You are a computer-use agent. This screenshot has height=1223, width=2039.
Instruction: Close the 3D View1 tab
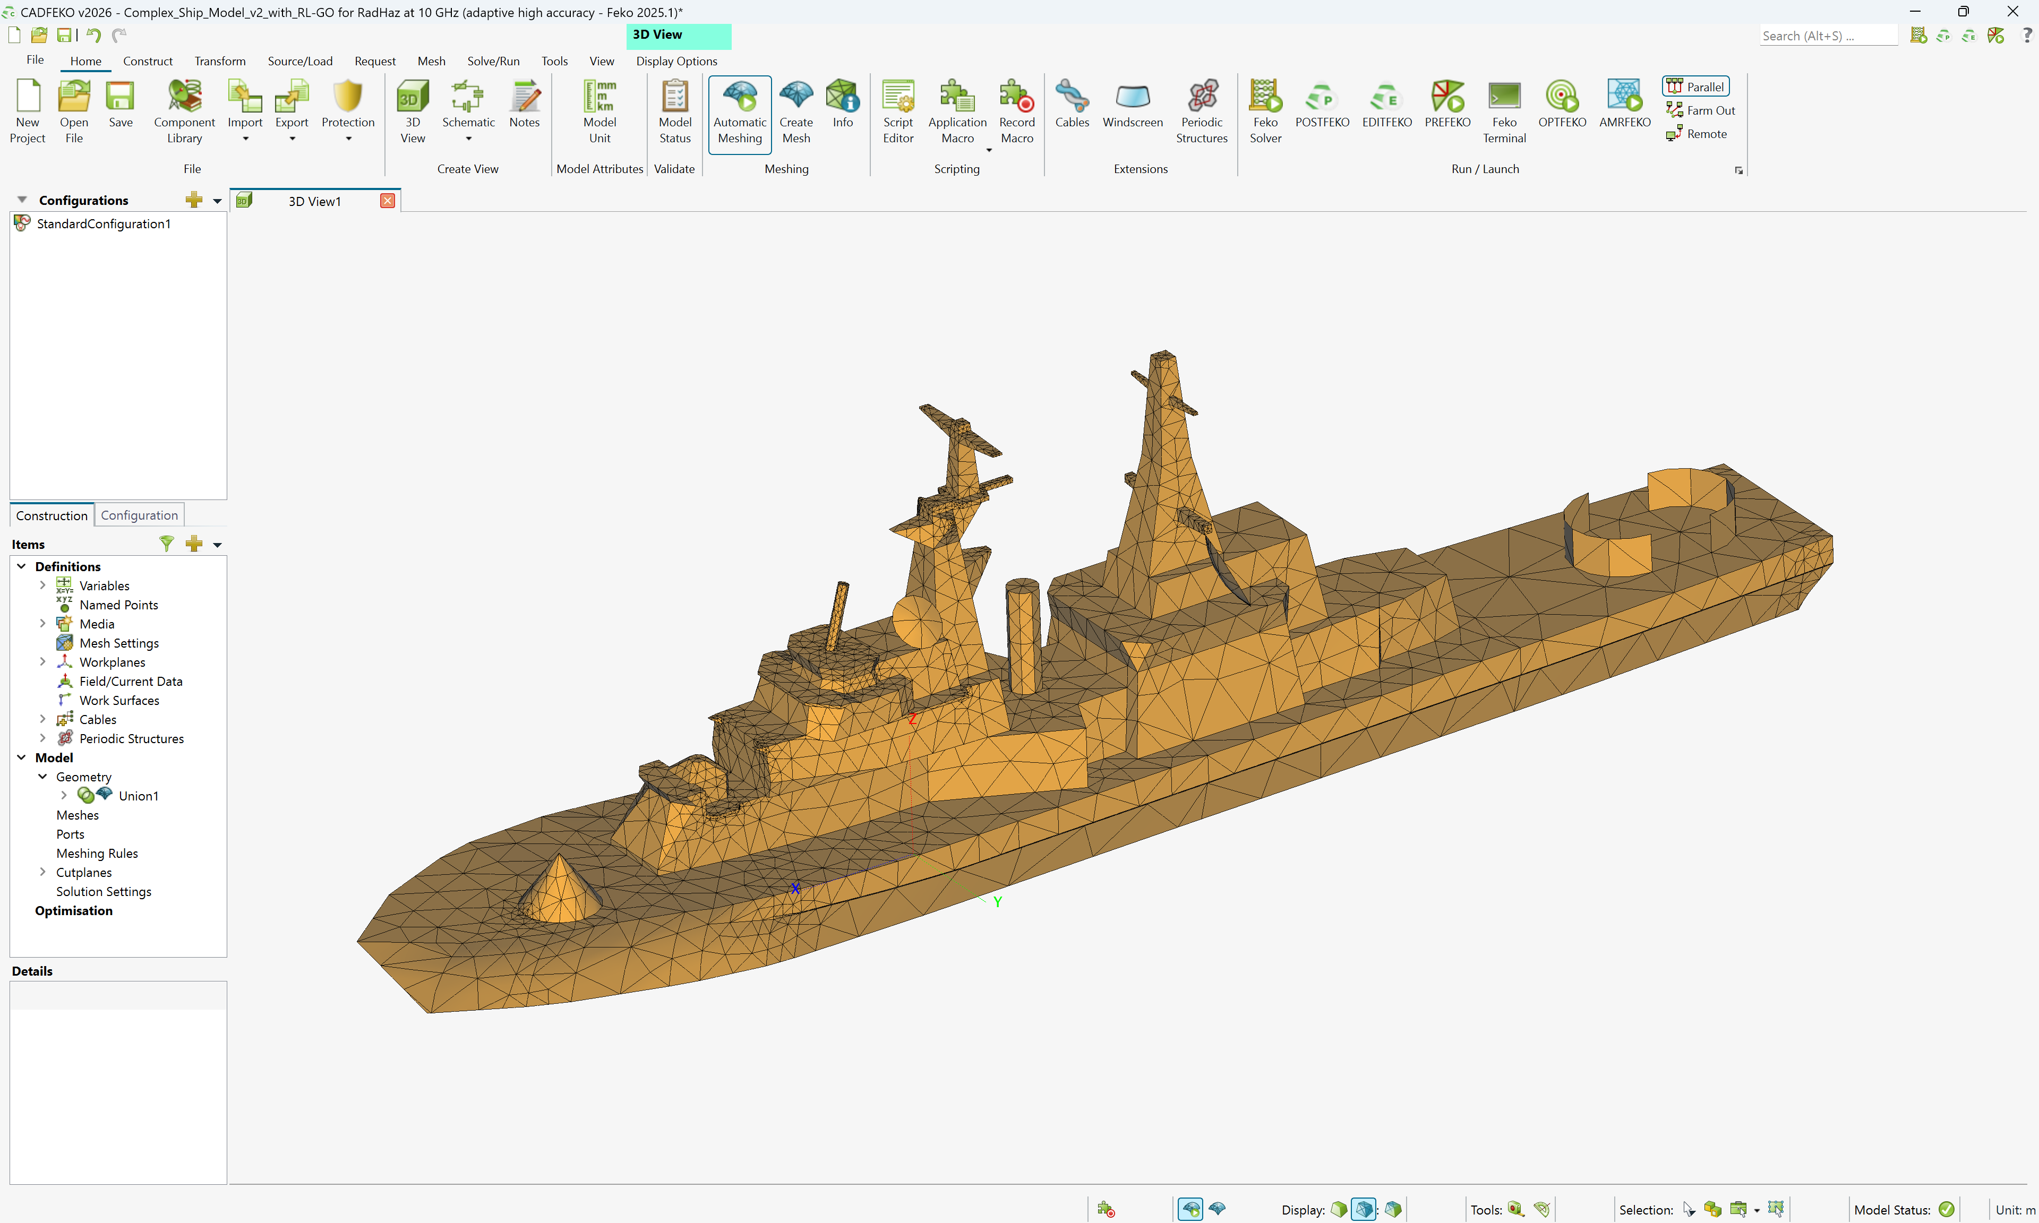388,201
